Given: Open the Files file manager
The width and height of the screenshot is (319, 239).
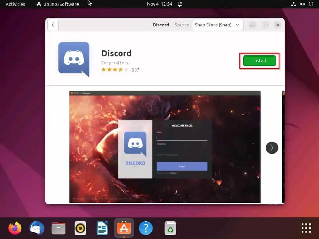Looking at the screenshot, I should coord(58,228).
